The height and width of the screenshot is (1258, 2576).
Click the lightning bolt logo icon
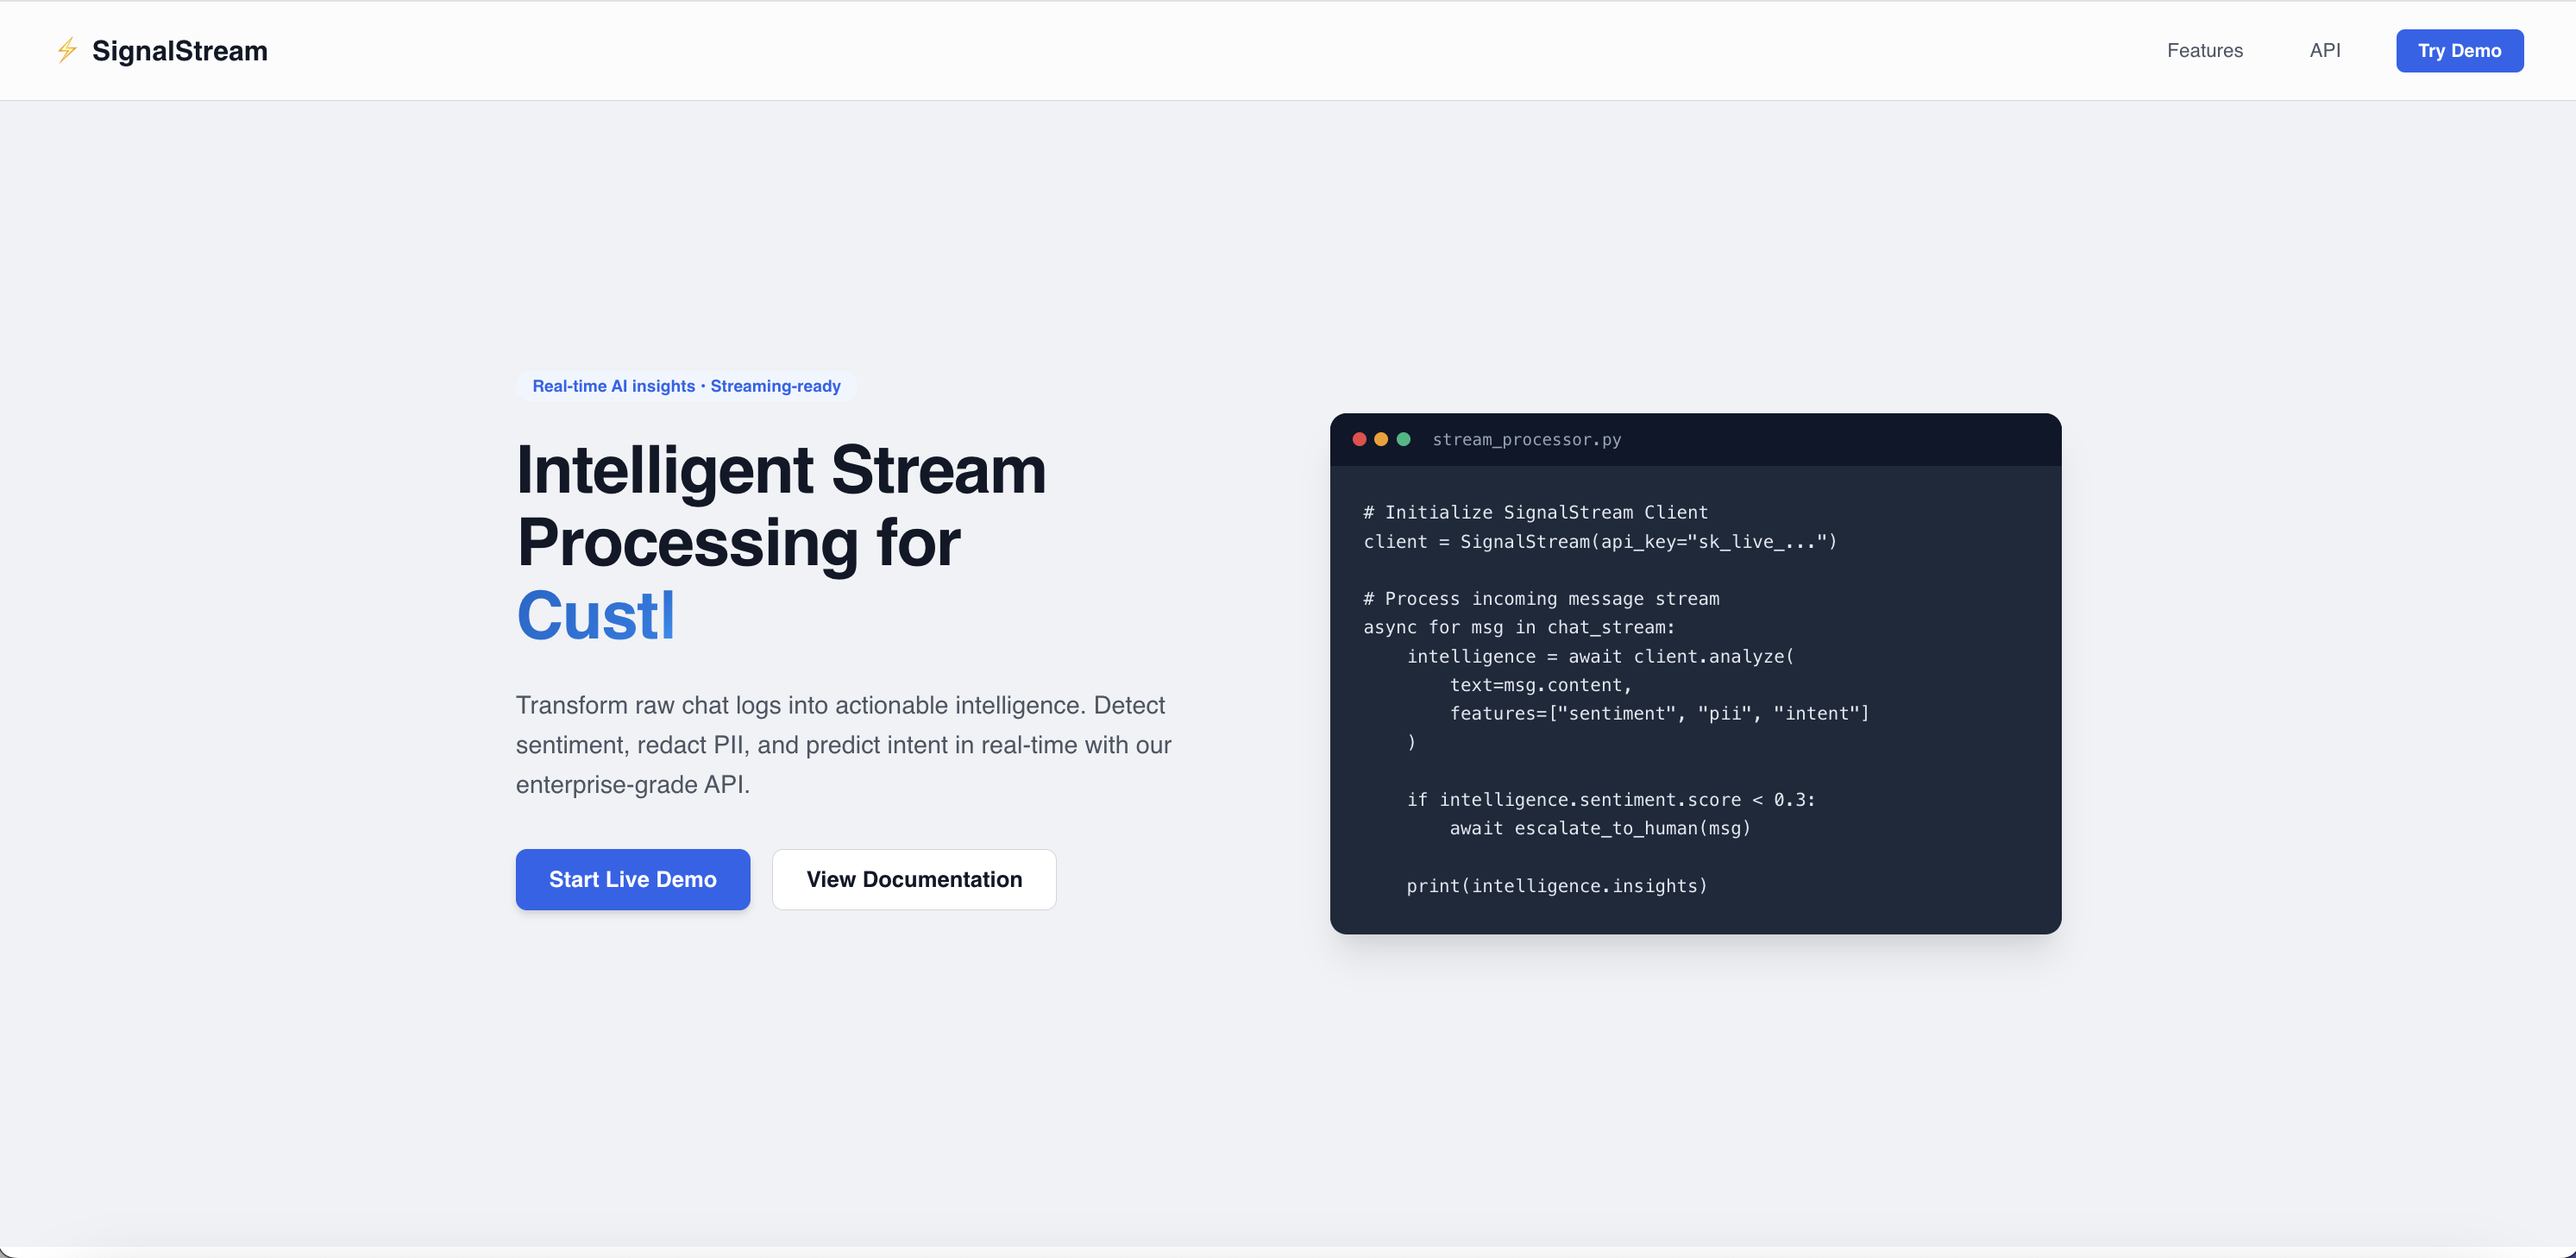67,50
